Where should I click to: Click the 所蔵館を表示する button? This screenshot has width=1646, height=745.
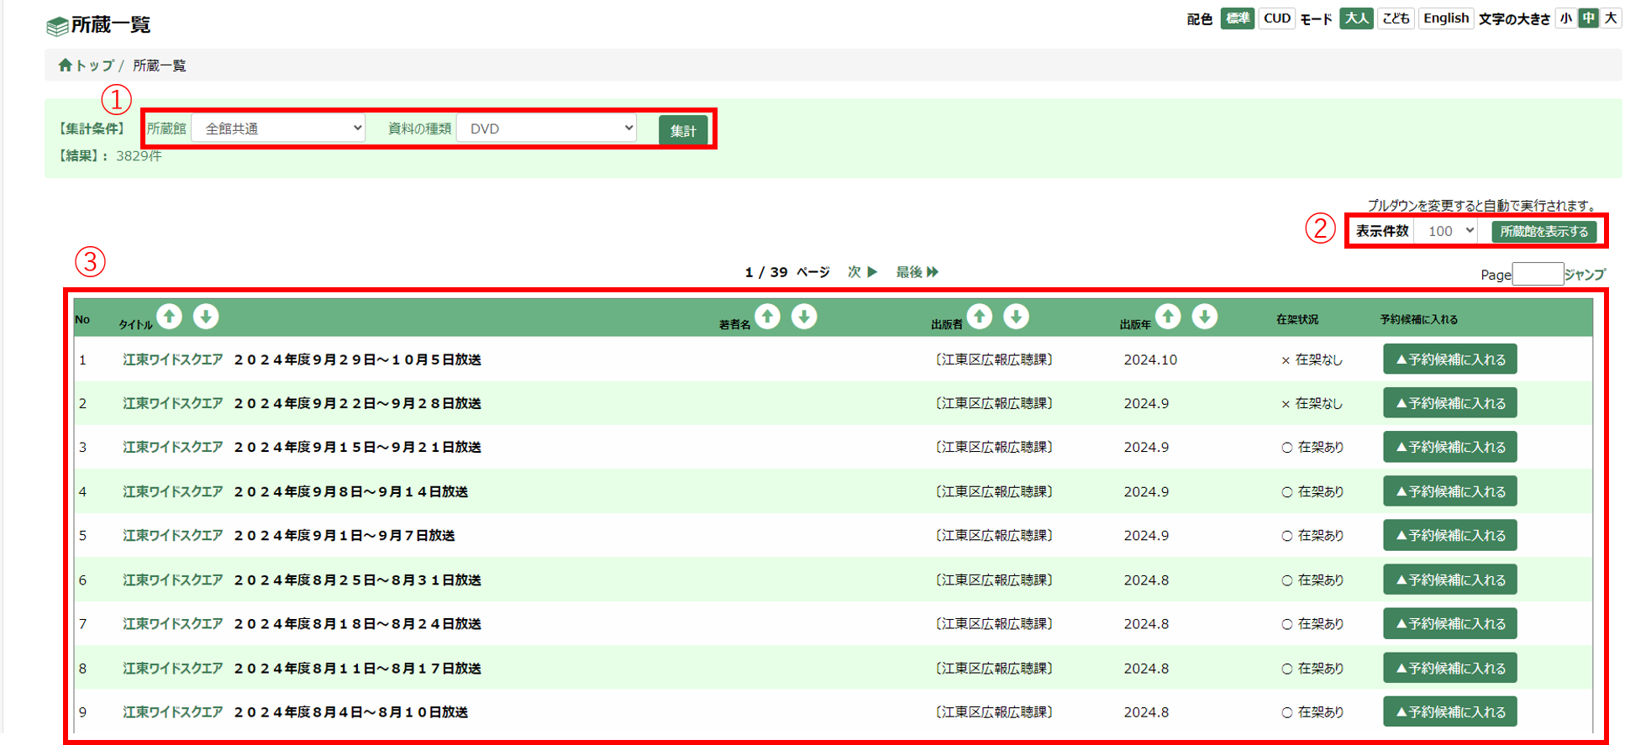pyautogui.click(x=1543, y=232)
